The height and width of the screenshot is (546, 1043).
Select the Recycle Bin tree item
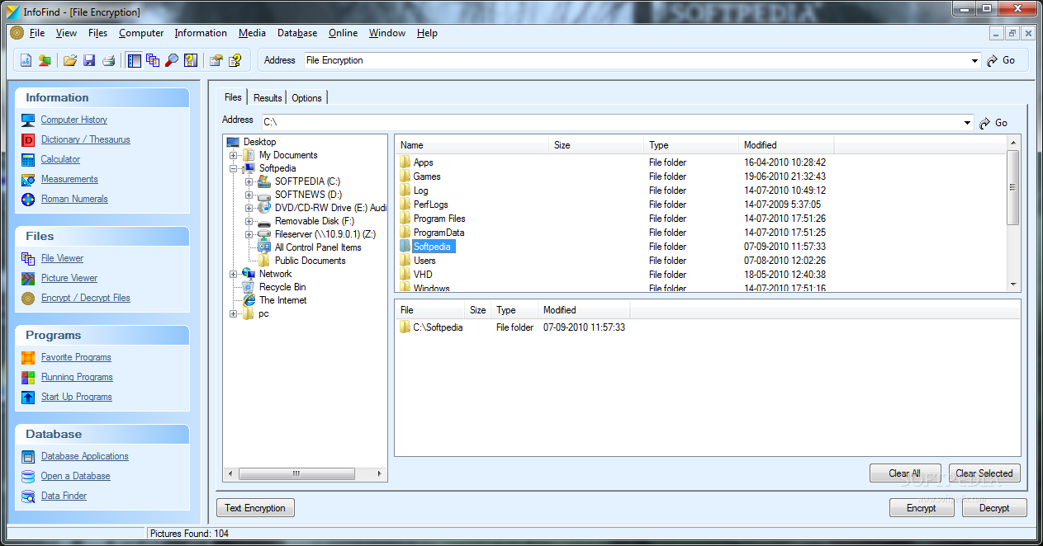coord(282,287)
